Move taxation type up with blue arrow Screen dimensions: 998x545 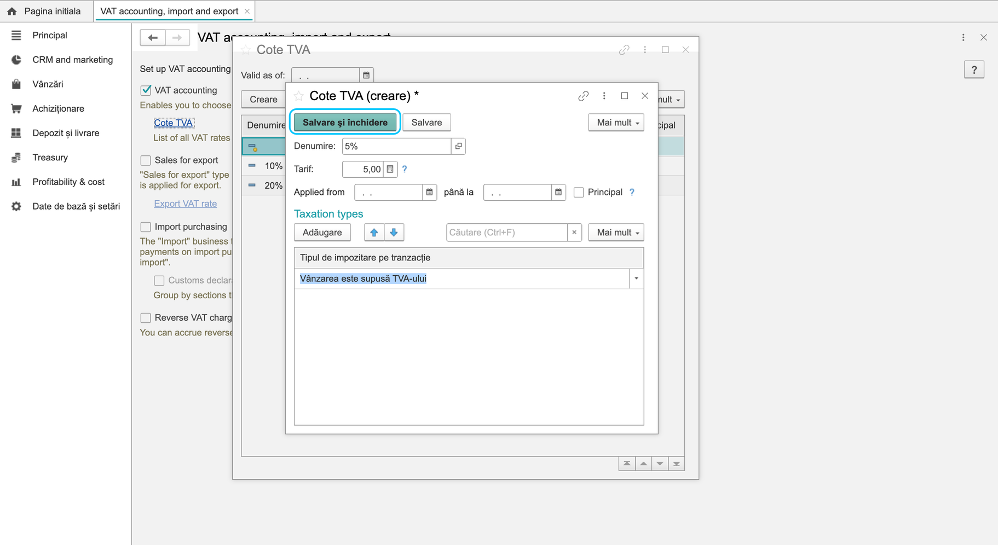tap(374, 233)
